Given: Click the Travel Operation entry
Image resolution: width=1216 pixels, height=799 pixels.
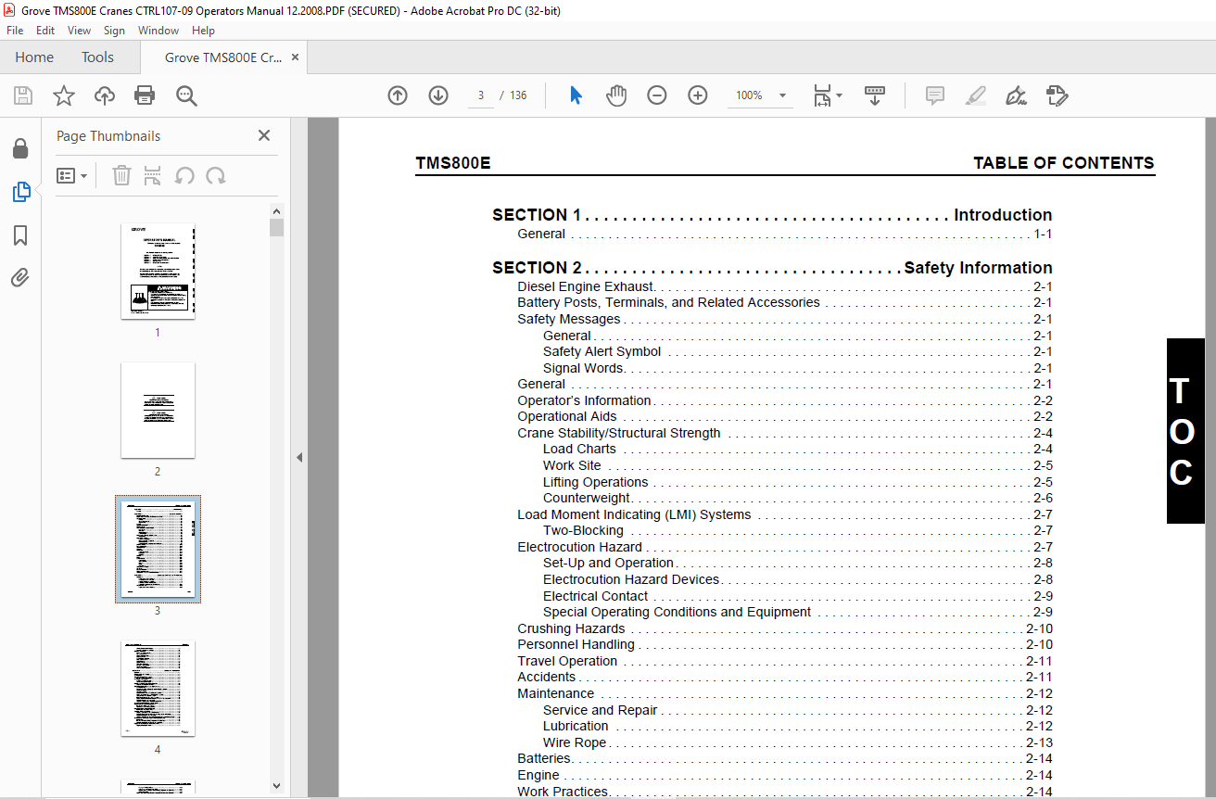Looking at the screenshot, I should click(x=785, y=661).
